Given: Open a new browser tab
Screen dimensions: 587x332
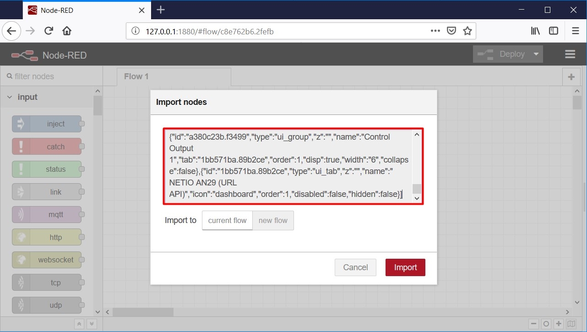Looking at the screenshot, I should pyautogui.click(x=160, y=10).
